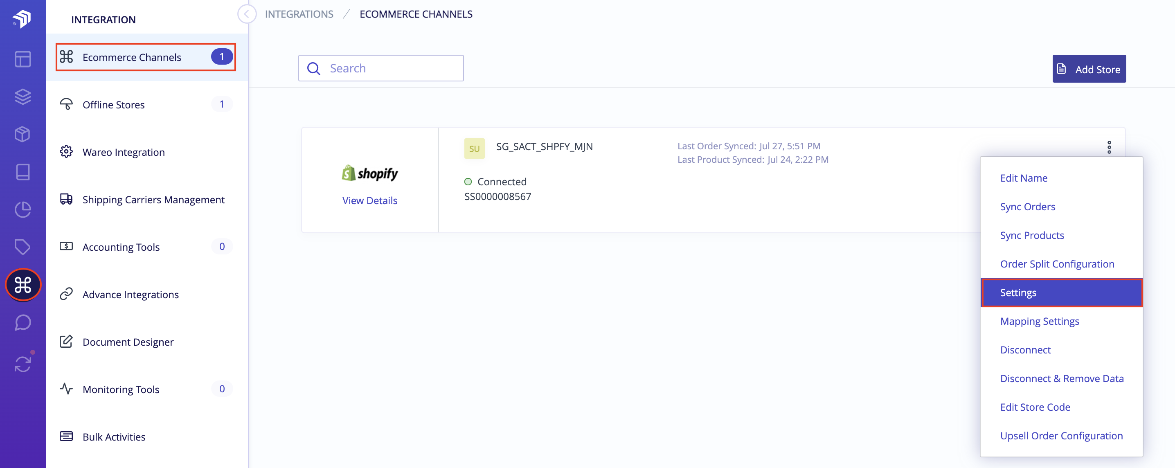Click the Accounting Tools money icon
1175x468 pixels.
66,246
